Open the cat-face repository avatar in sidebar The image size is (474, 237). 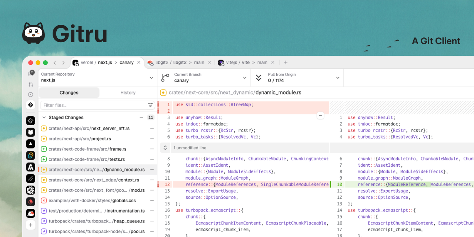tap(31, 132)
